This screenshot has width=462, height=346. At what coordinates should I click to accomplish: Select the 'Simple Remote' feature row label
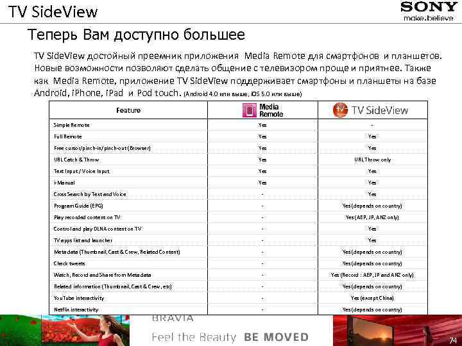pyautogui.click(x=72, y=125)
